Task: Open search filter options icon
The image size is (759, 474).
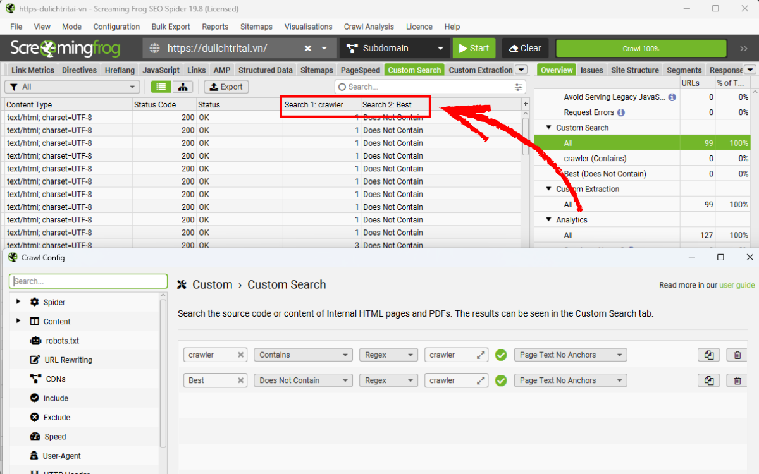Action: coord(519,87)
